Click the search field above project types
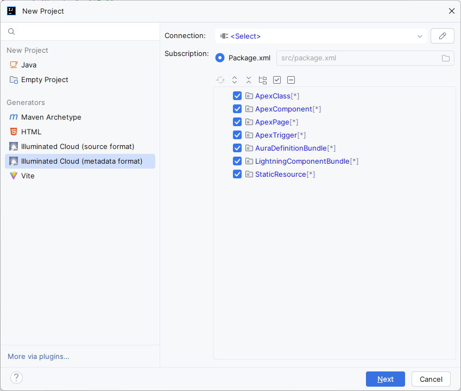Viewport: 461px width, 391px height. pyautogui.click(x=80, y=32)
